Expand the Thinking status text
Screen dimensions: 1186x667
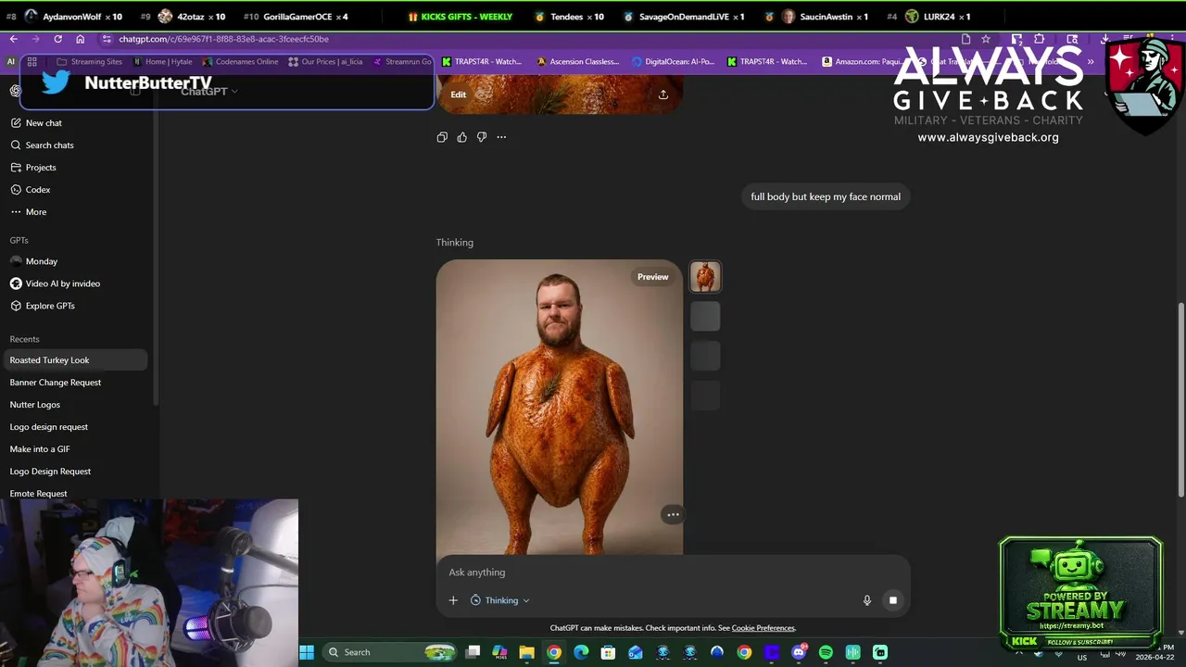click(x=455, y=243)
